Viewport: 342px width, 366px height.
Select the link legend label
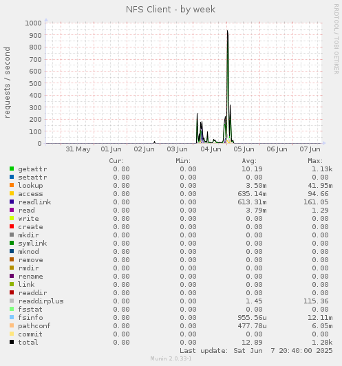tap(26, 285)
